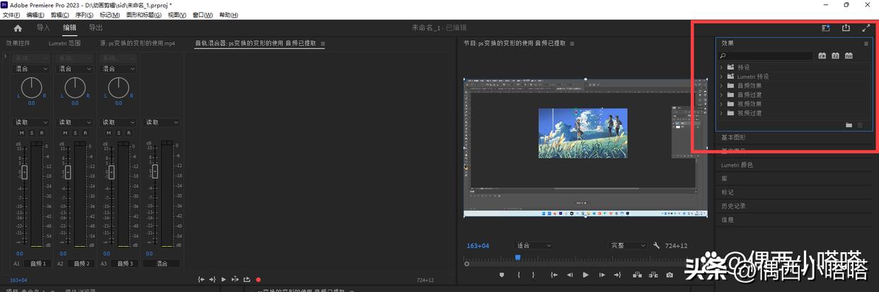Play the Program monitor sequence
The width and height of the screenshot is (879, 292).
point(586,275)
